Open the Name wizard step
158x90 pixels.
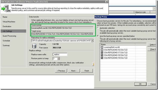[5, 17]
